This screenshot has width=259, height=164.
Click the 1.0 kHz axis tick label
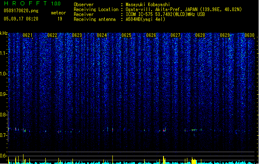coord(3,74)
